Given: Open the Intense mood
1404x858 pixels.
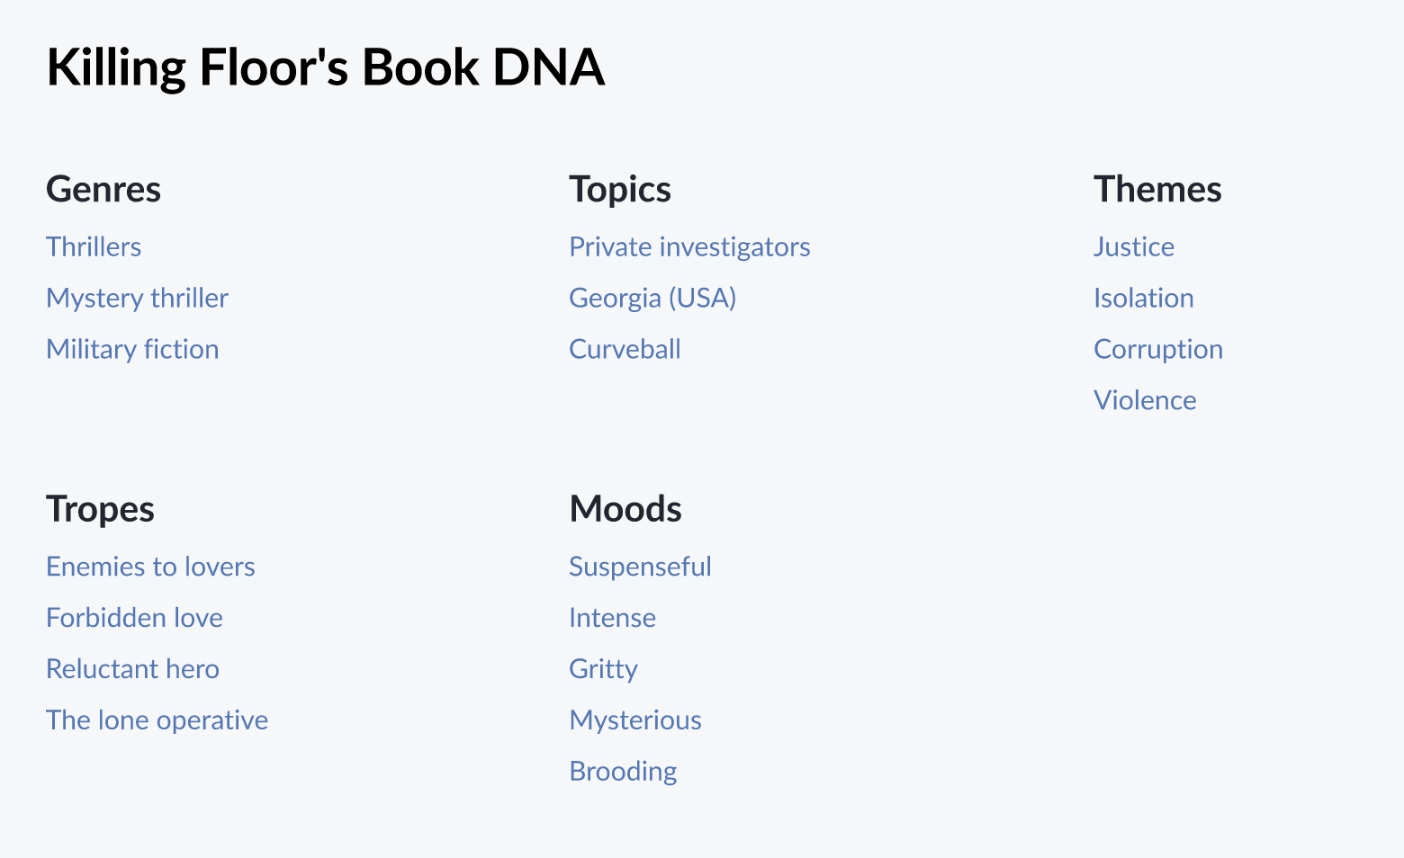Looking at the screenshot, I should coord(612,618).
